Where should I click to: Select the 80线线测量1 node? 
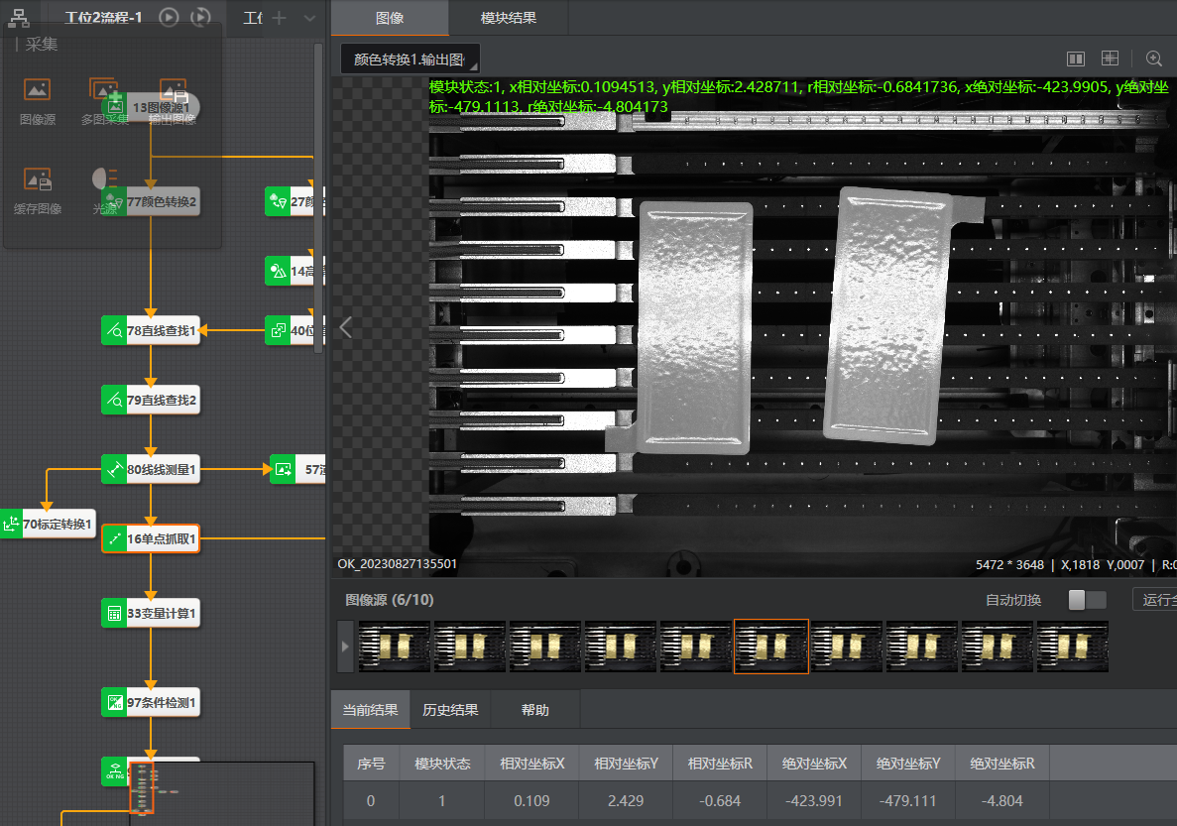(151, 469)
